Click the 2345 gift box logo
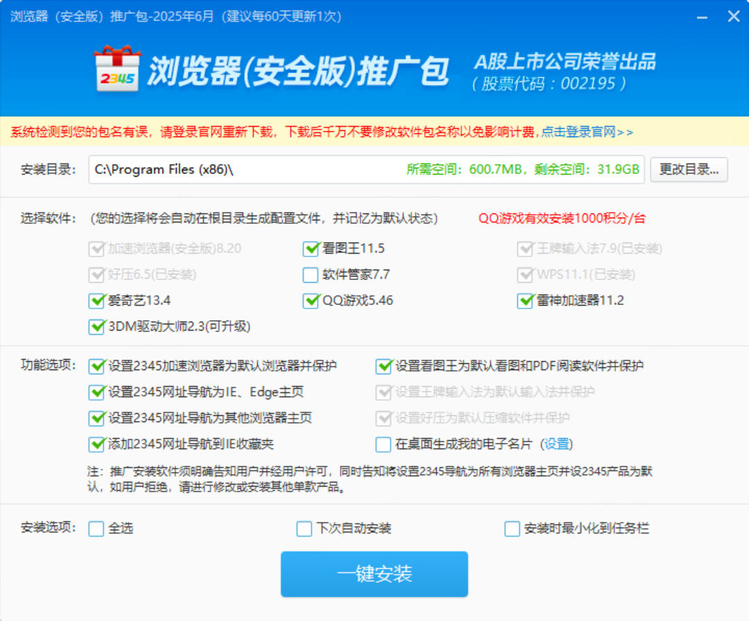This screenshot has width=749, height=621. click(117, 69)
